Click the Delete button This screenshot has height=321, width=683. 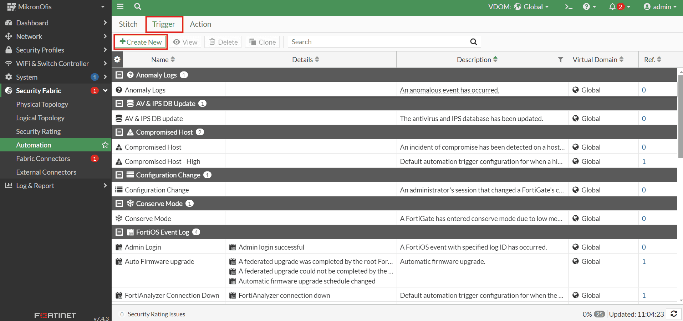coord(223,42)
